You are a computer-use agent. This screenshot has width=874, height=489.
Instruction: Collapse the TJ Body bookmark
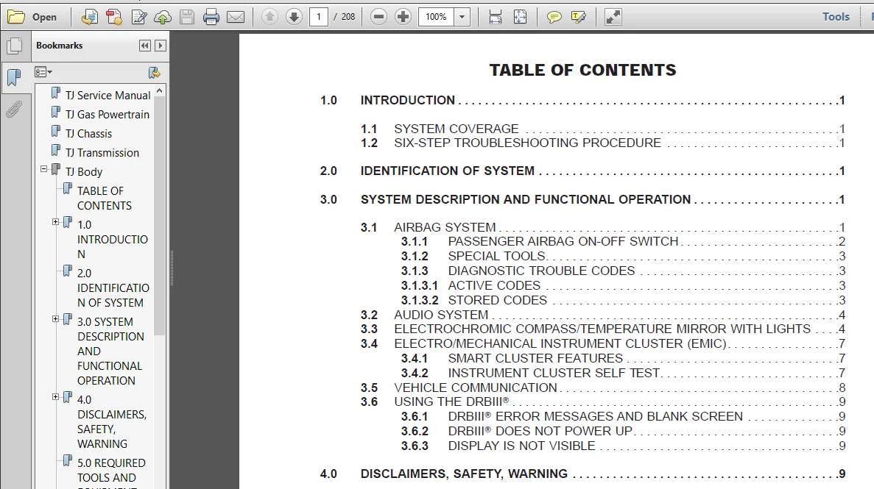pos(43,168)
